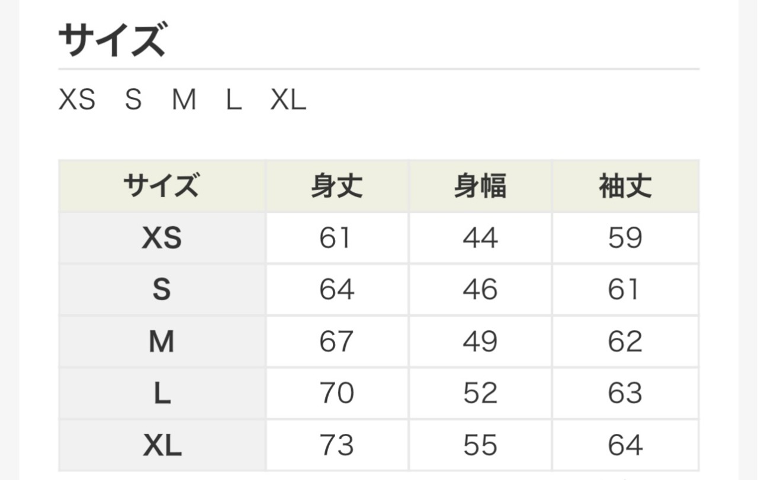Click the XS row 身幅 value 44
This screenshot has height=480, width=758.
tap(480, 239)
